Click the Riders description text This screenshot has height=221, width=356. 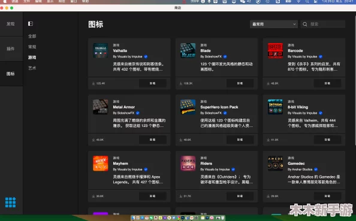[227, 179]
